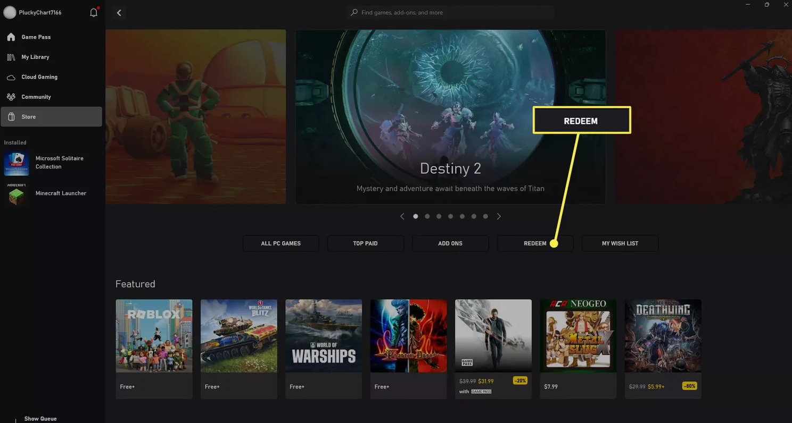Select the fourth carousel dot
Image resolution: width=792 pixels, height=423 pixels.
click(x=451, y=216)
